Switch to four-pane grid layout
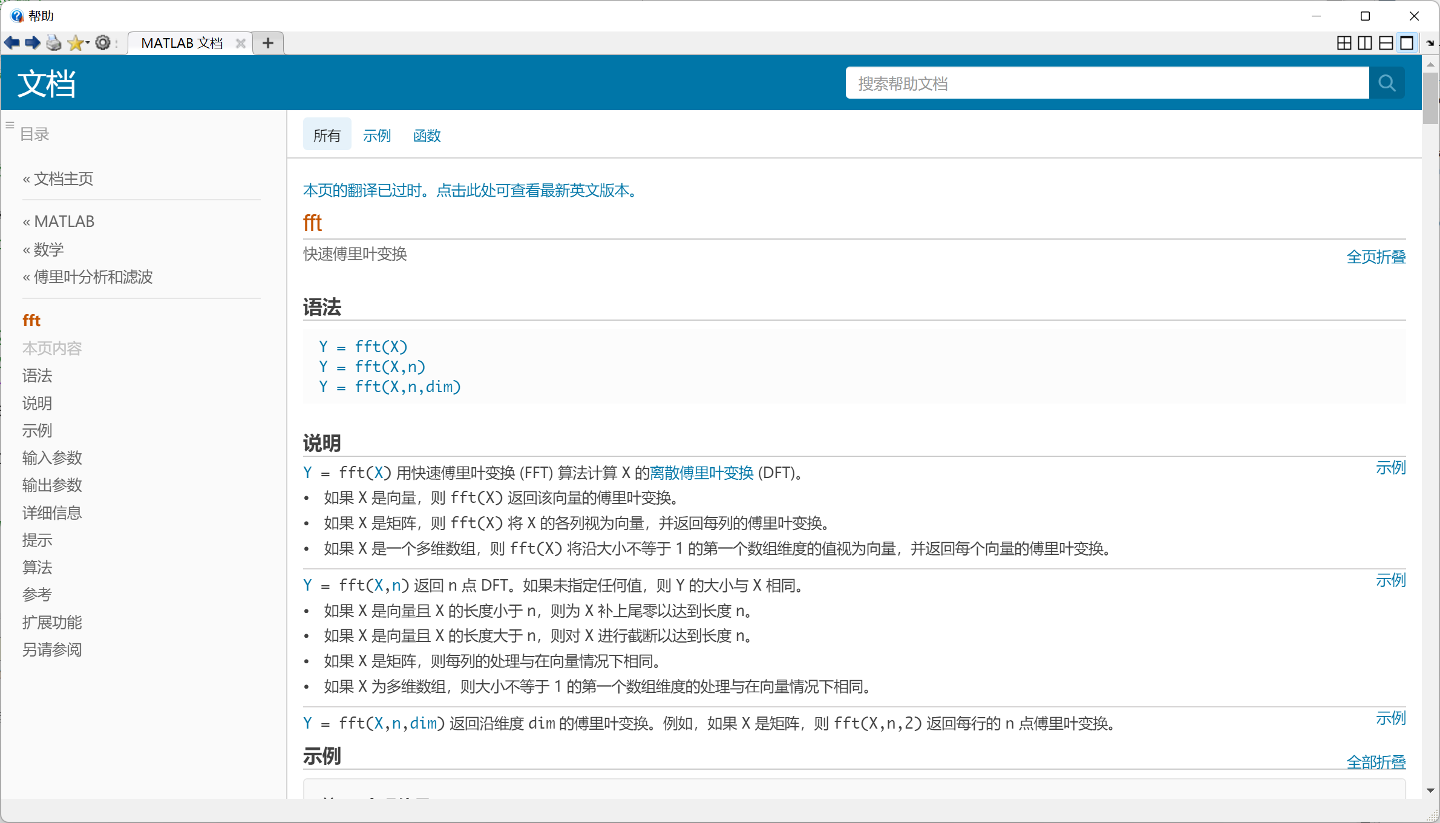1440x823 pixels. (x=1344, y=43)
